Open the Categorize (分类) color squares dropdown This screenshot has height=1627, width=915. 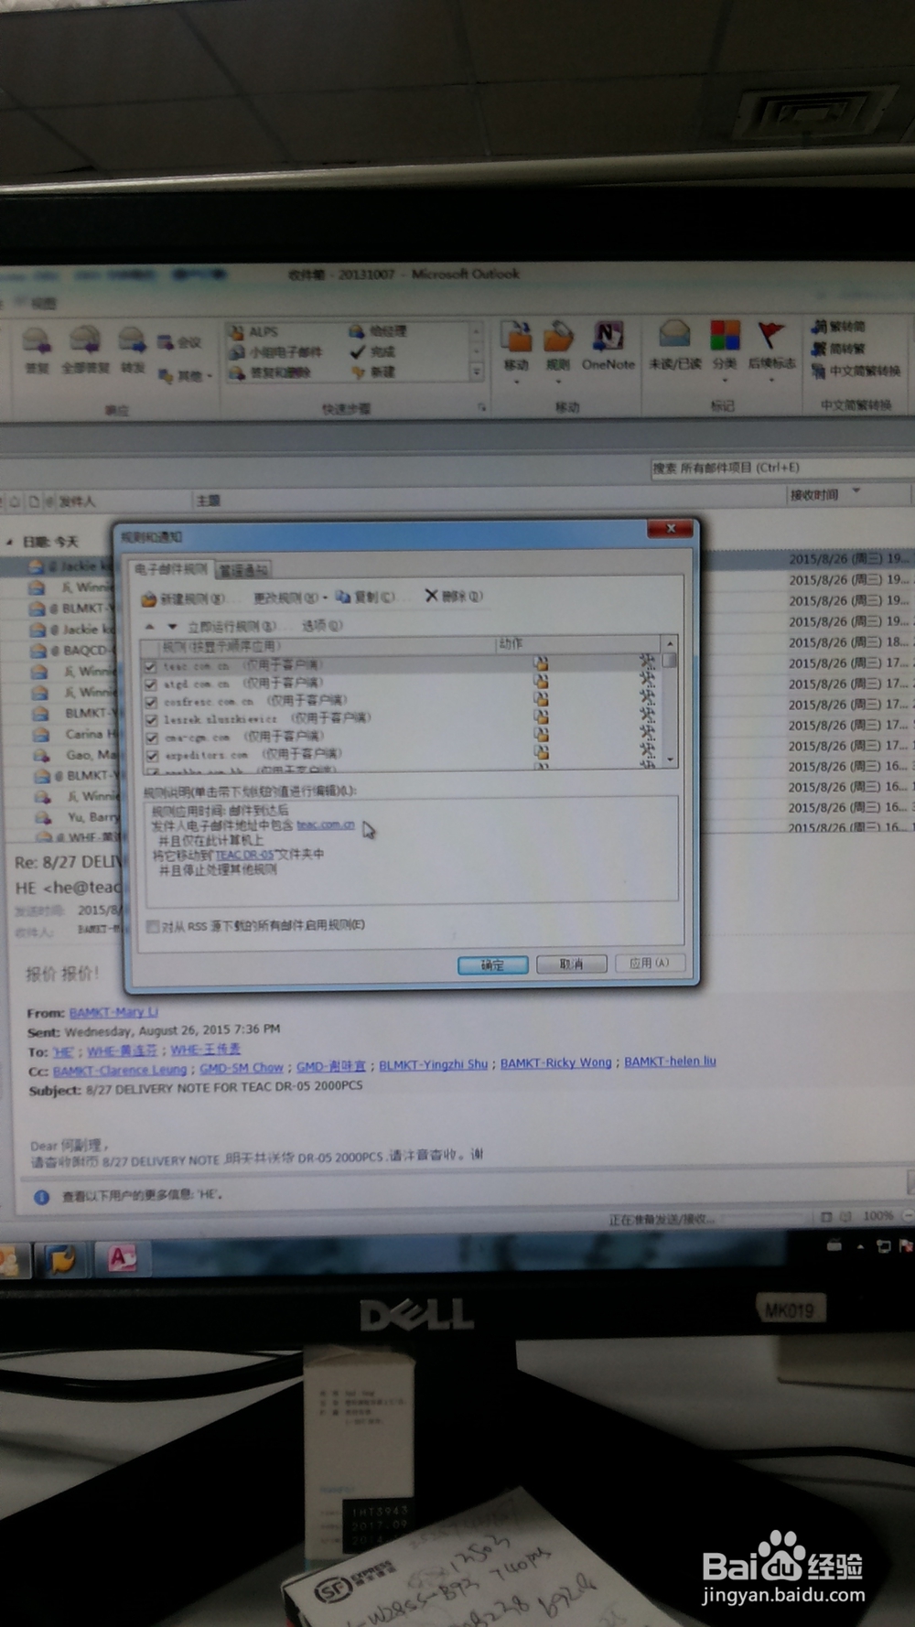tap(725, 350)
